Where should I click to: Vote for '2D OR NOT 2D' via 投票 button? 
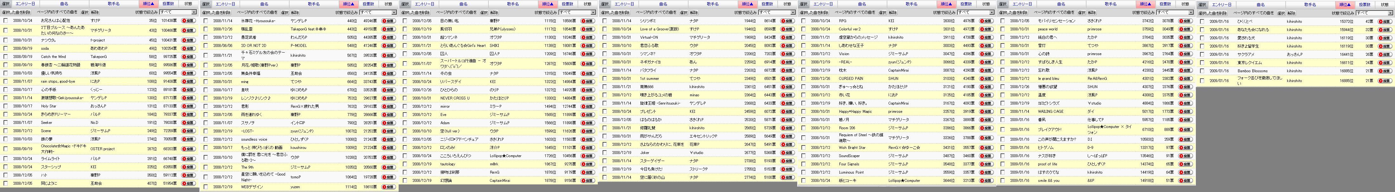pyautogui.click(x=388, y=46)
